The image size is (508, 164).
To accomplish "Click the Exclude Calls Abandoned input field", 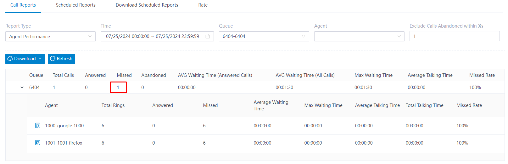I will [455, 36].
